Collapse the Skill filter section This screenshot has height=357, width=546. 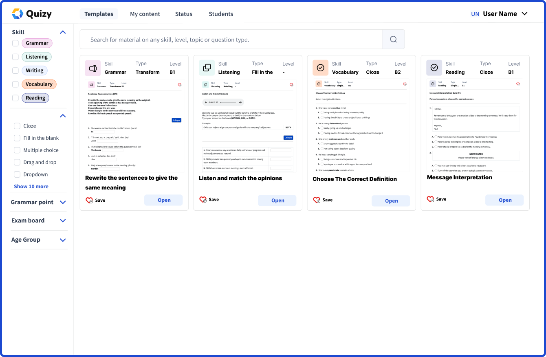tap(63, 32)
